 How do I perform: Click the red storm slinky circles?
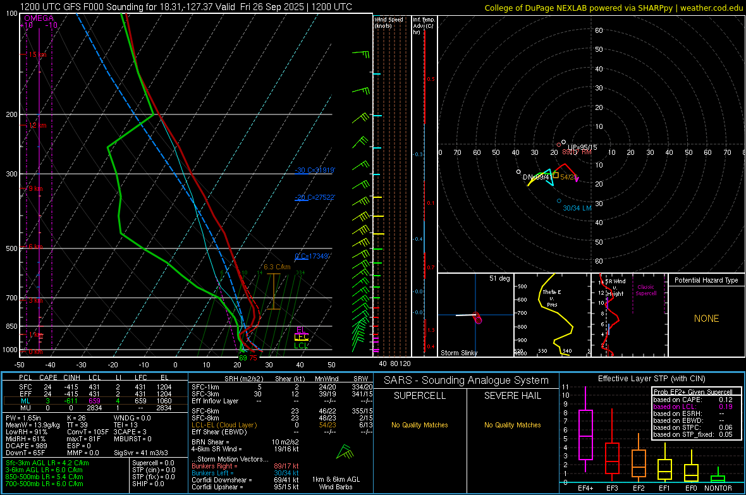click(478, 318)
